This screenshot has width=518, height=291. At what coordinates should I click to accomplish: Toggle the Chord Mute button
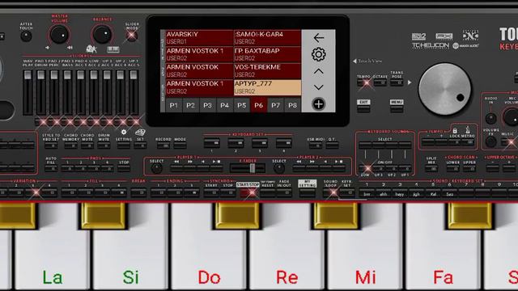[87, 145]
